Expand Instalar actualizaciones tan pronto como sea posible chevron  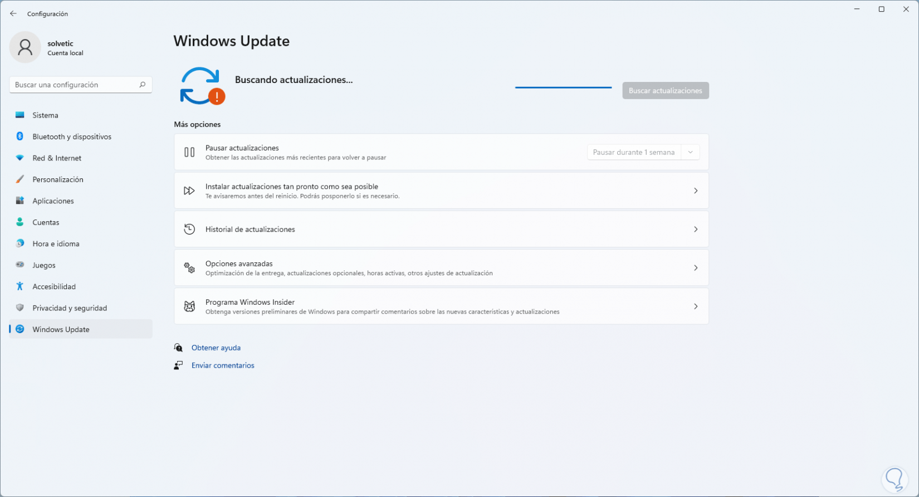point(696,191)
